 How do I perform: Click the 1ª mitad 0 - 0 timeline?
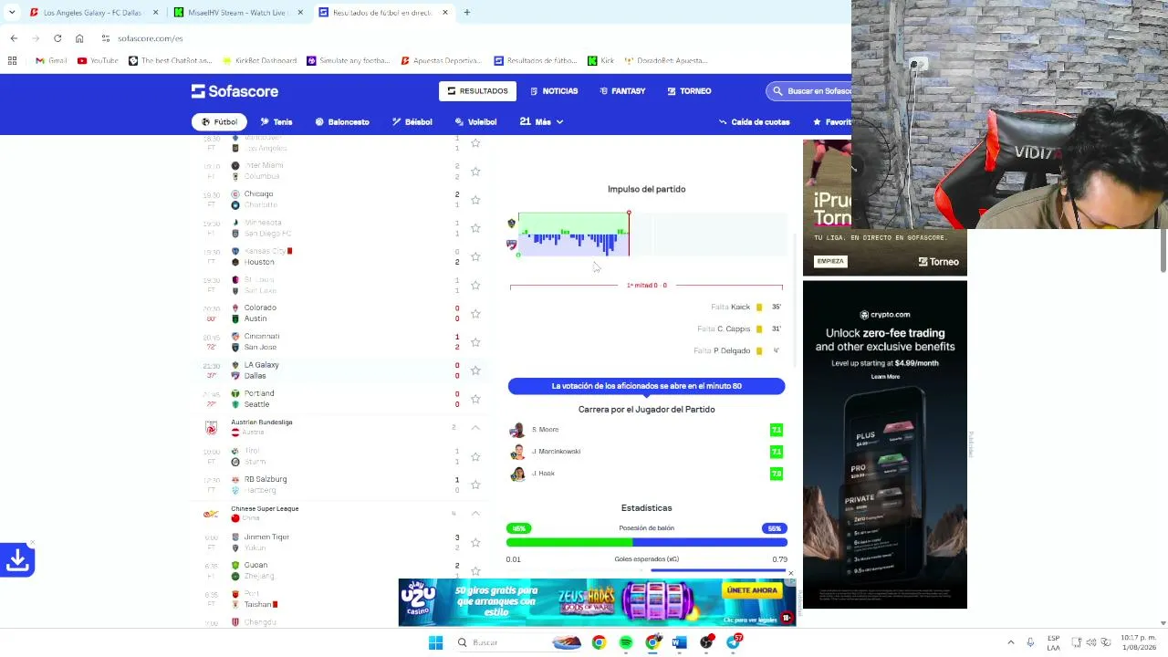pyautogui.click(x=646, y=286)
